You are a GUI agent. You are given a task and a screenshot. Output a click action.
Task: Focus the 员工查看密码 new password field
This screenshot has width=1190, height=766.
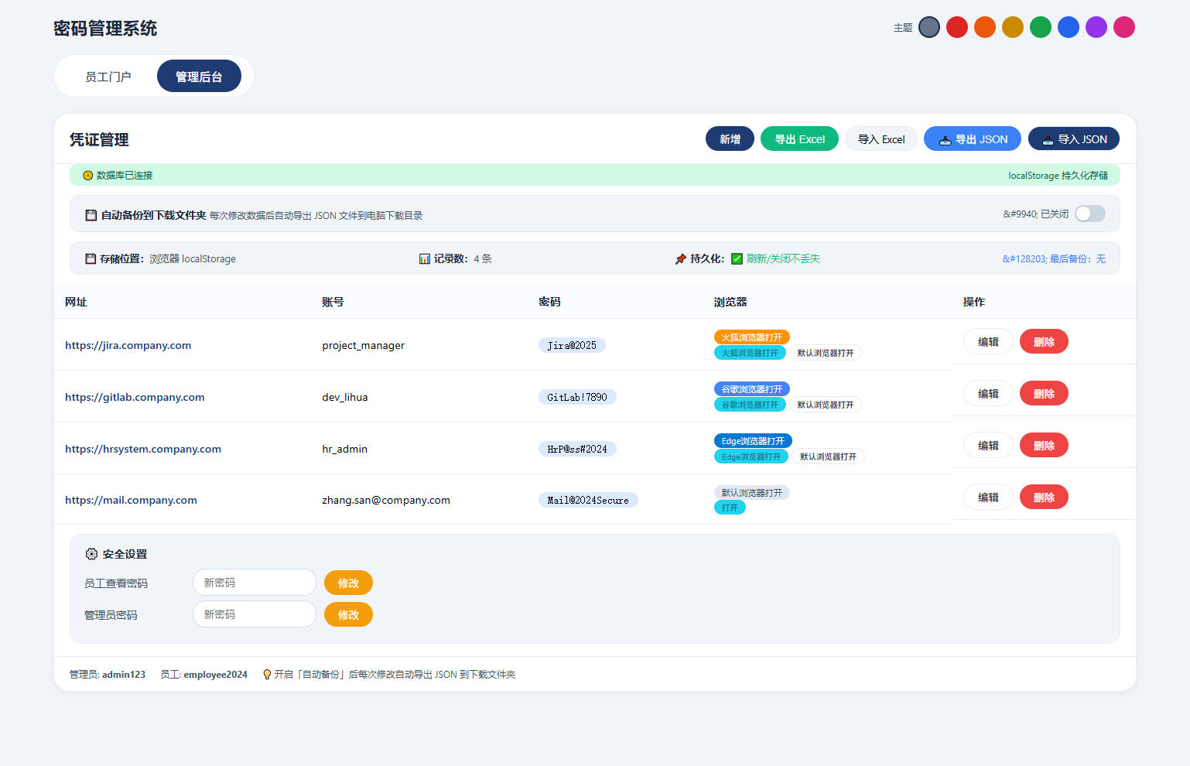pos(255,583)
